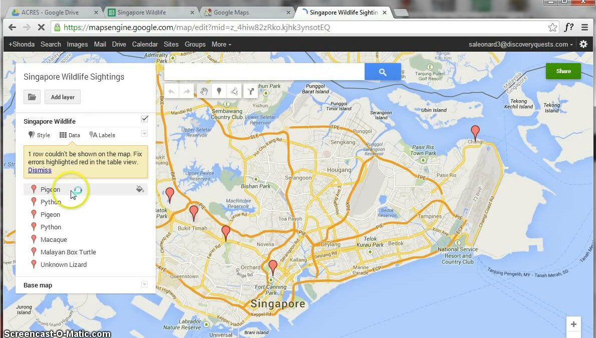Open the More menu in Google bar
596x338 pixels.
(x=221, y=44)
